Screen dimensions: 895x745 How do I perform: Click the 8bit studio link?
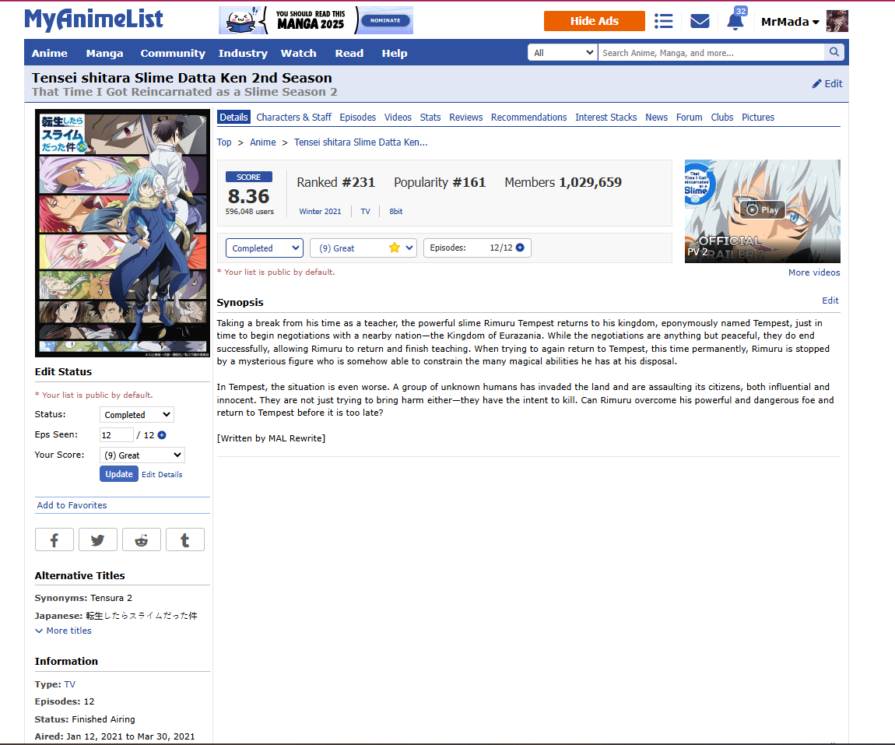tap(396, 211)
